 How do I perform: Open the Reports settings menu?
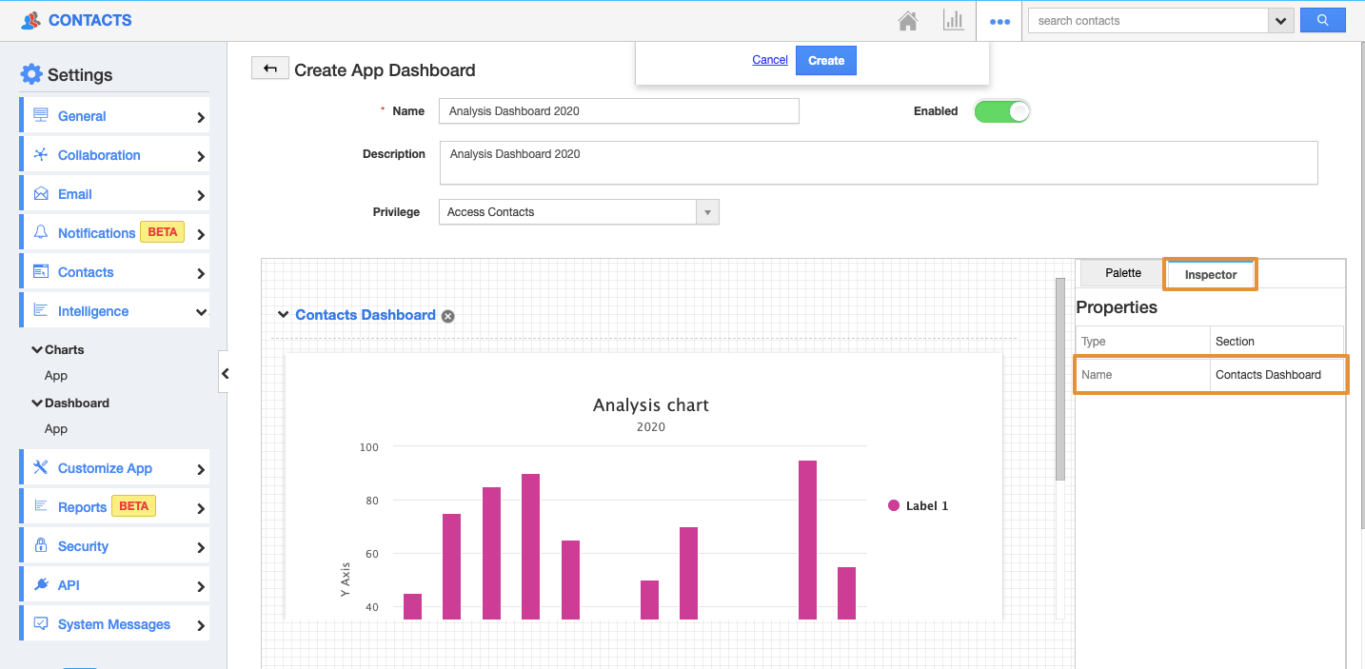114,507
